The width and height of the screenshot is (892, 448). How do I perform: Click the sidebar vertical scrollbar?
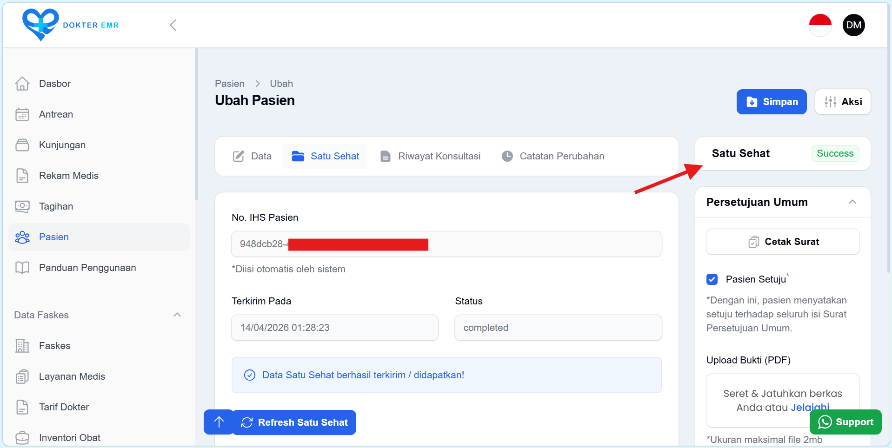point(197,125)
